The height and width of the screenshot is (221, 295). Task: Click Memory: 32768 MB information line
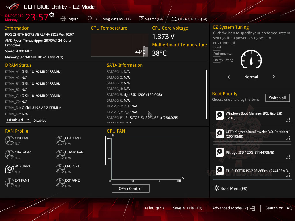[x=34, y=57]
